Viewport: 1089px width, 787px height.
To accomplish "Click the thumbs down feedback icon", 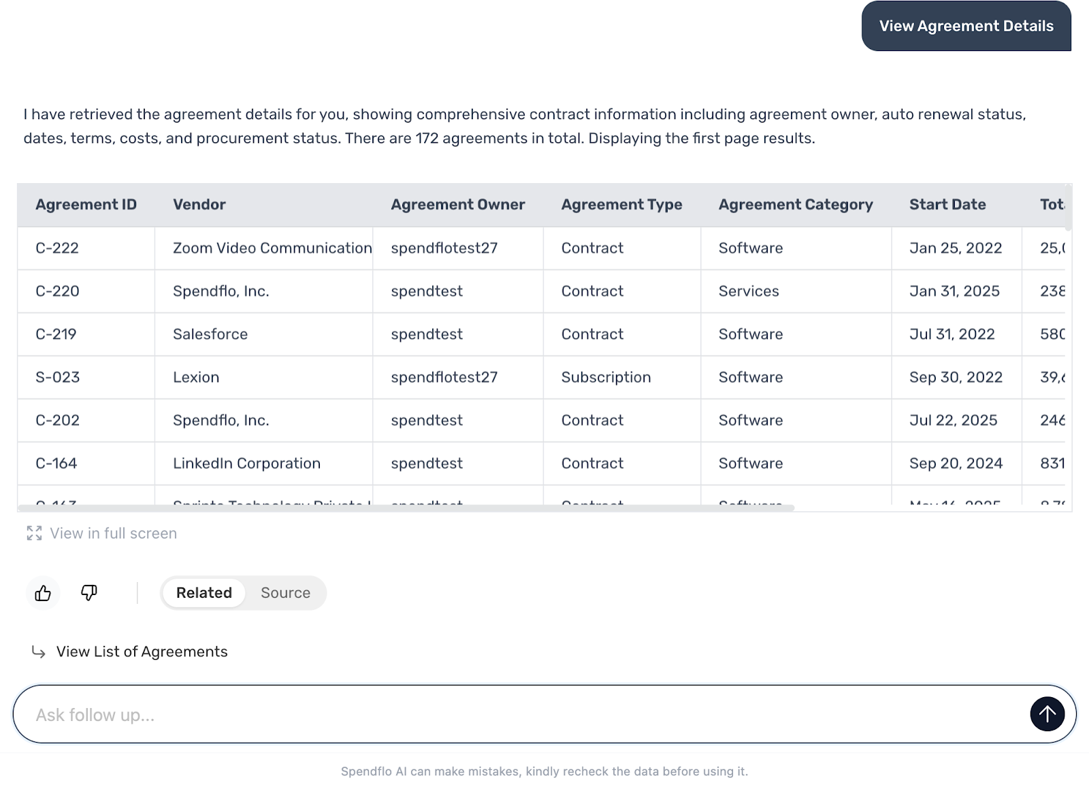I will point(89,593).
